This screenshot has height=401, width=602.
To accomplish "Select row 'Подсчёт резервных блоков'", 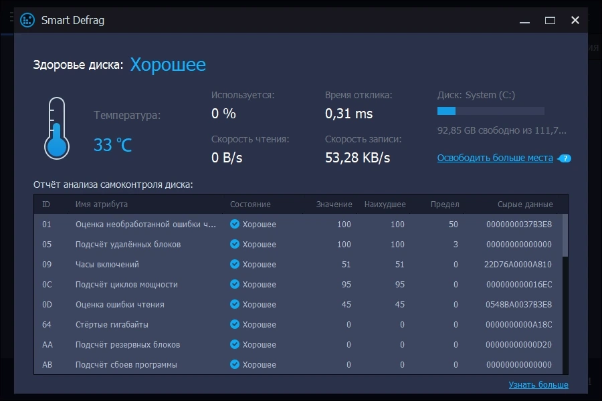I will click(x=298, y=344).
